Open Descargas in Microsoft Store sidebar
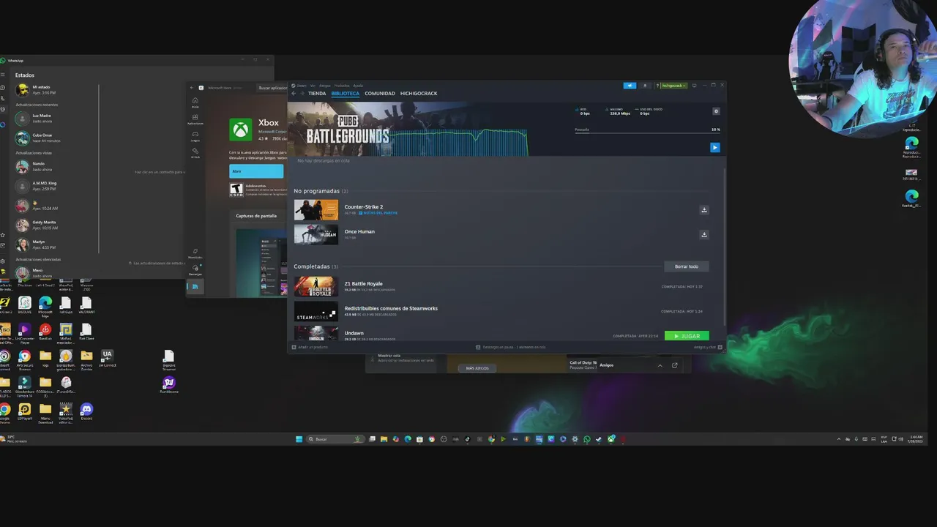This screenshot has height=527, width=937. (x=195, y=270)
